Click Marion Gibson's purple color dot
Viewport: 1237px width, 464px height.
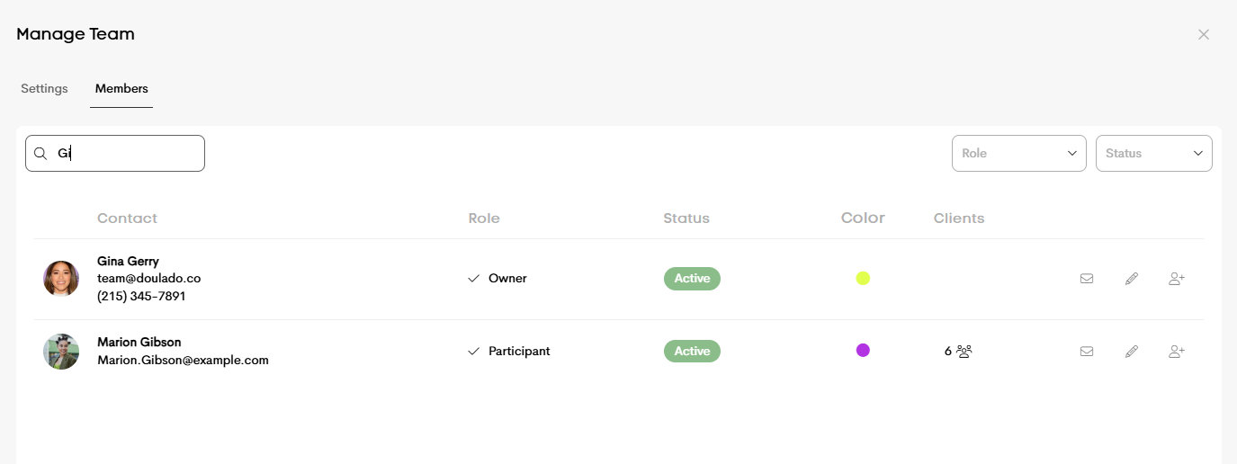point(863,351)
